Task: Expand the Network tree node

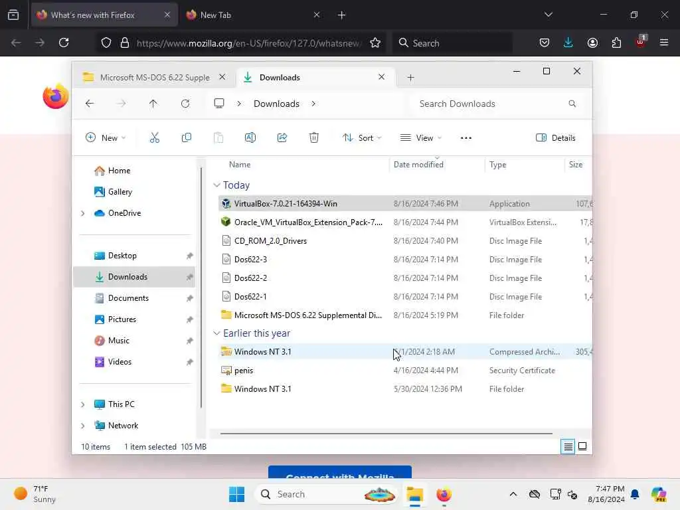Action: click(x=83, y=426)
